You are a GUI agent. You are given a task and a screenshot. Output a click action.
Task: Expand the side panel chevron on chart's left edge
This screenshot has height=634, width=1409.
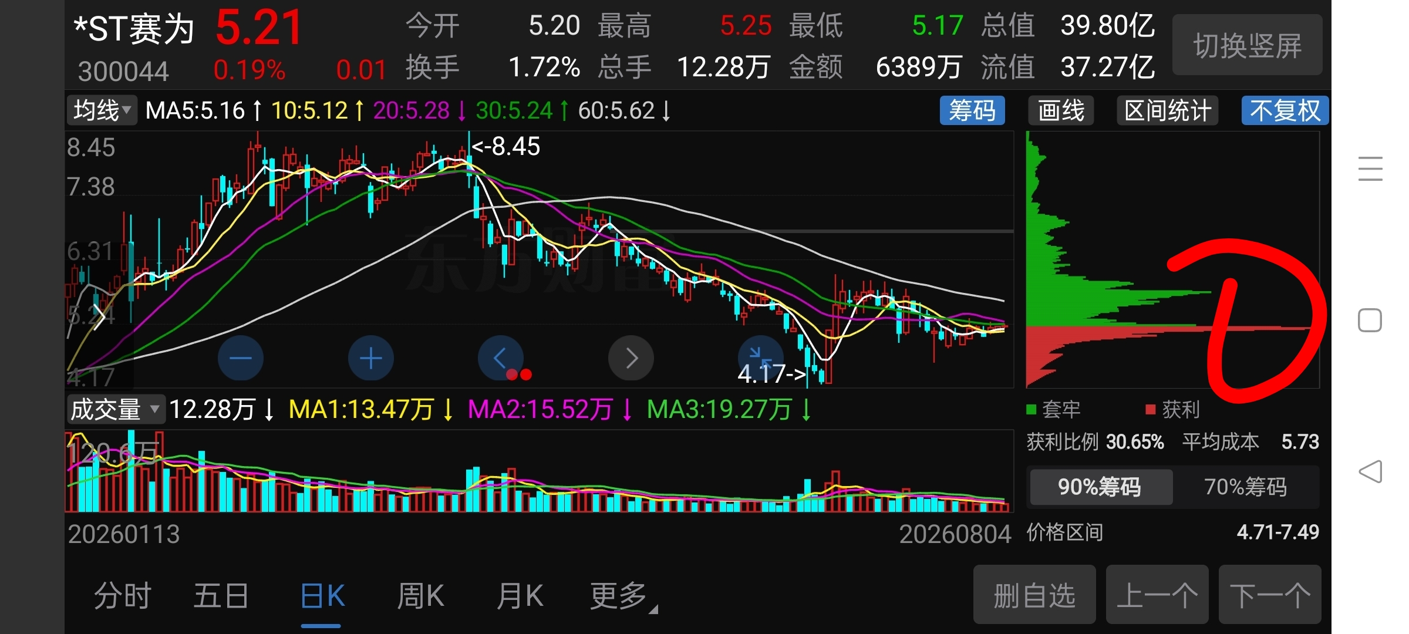pyautogui.click(x=99, y=316)
